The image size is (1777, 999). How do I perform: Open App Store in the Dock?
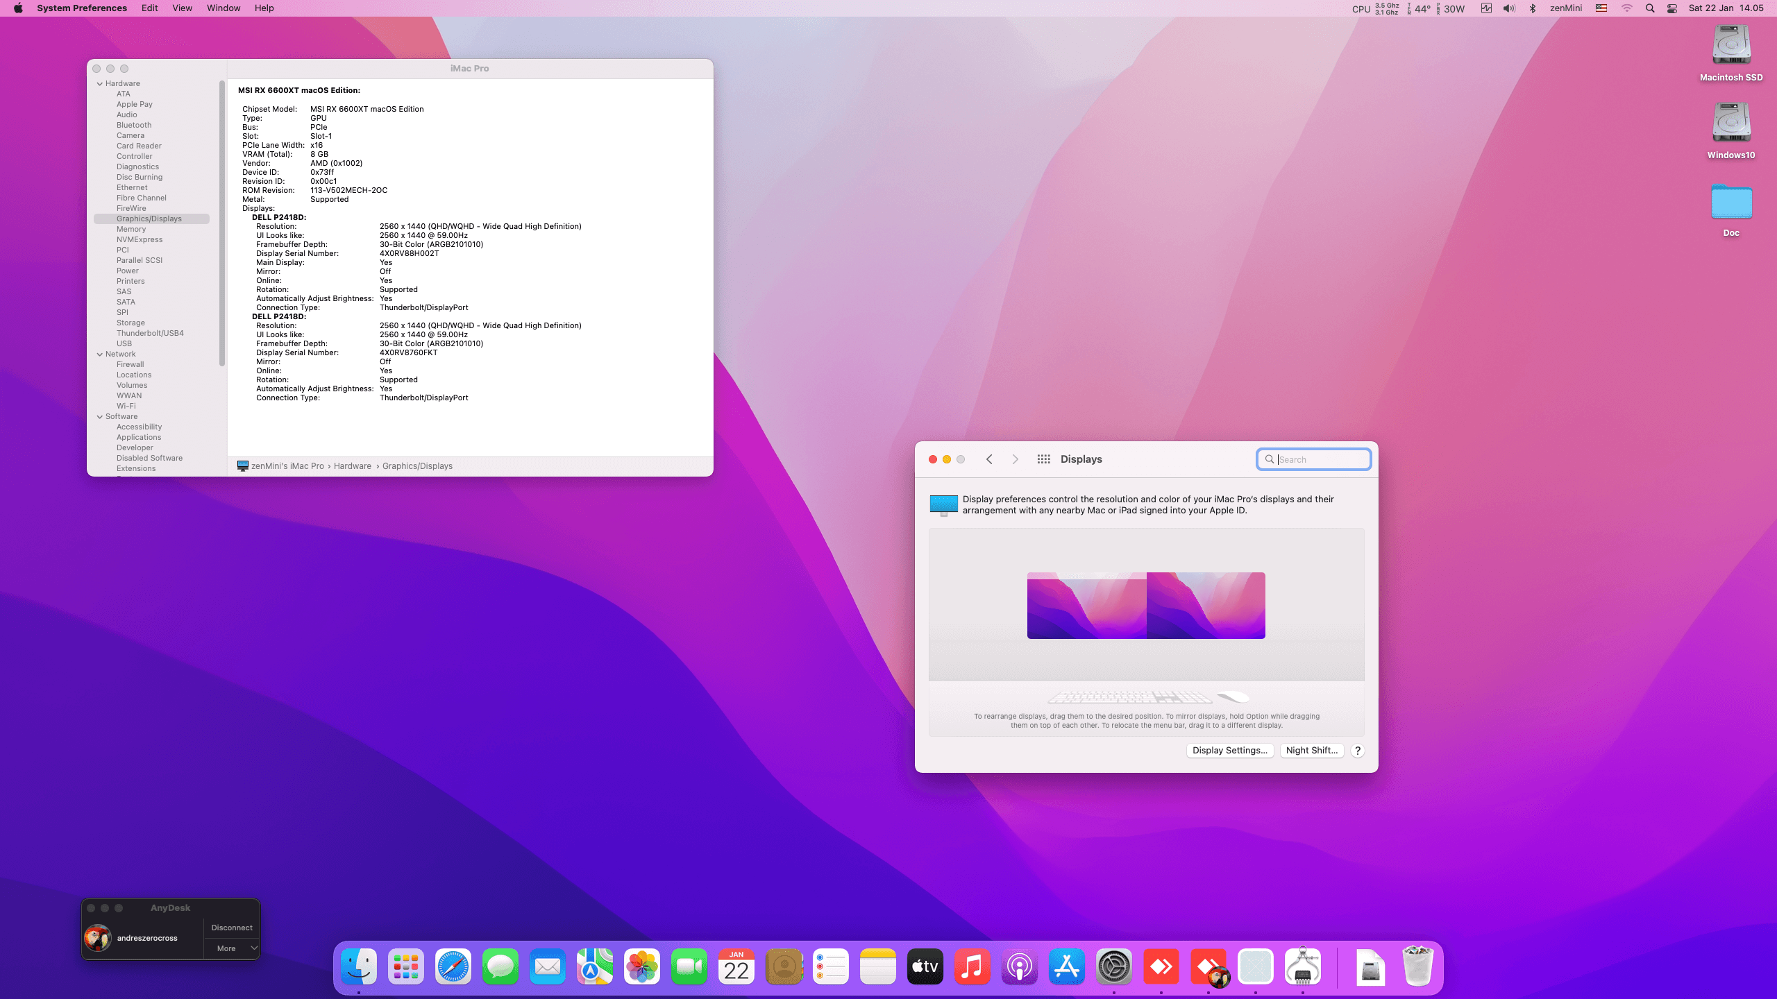coord(1067,966)
